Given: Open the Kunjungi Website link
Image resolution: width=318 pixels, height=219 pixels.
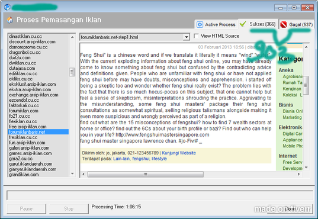Looking at the screenshot, I should click(179, 153).
